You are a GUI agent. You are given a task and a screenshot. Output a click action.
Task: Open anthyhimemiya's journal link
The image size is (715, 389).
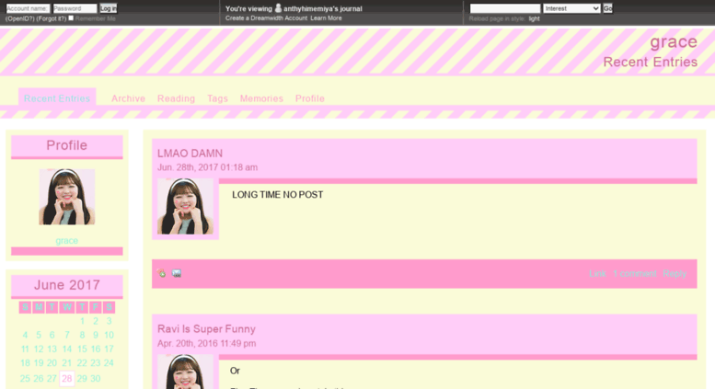tap(323, 8)
